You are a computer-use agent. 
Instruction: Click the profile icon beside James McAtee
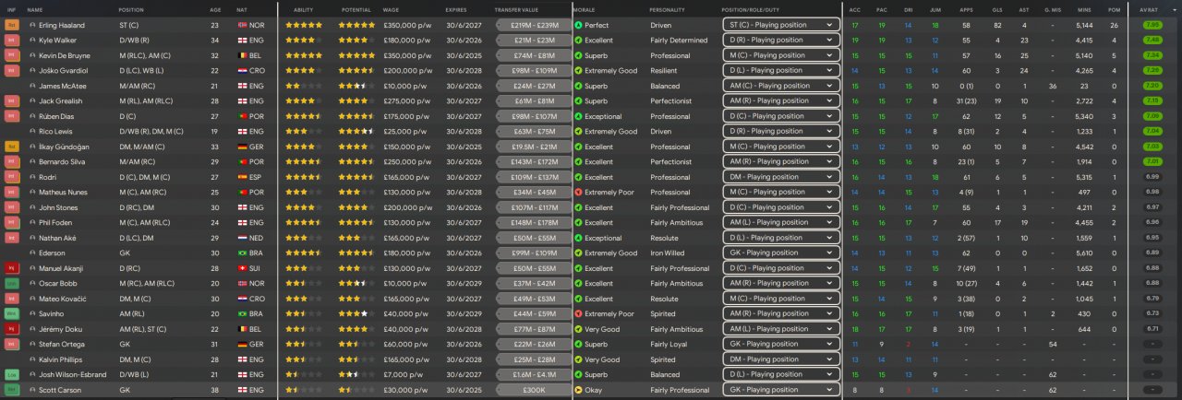click(x=32, y=86)
